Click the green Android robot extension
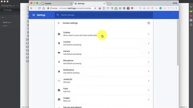Image resolution: width=193 pixels, height=108 pixels. point(116,8)
